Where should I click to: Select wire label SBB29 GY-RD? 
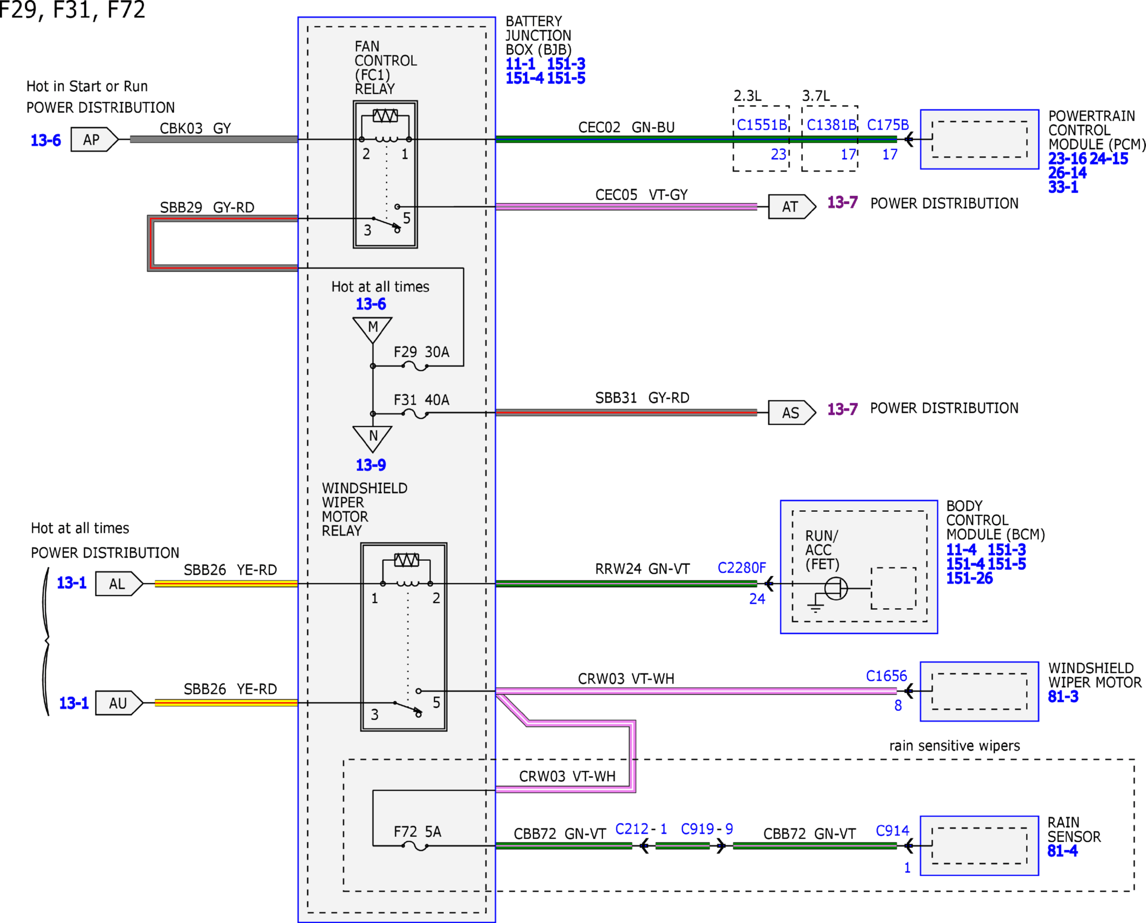pyautogui.click(x=207, y=208)
